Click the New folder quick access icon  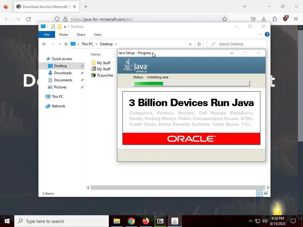[59, 27]
